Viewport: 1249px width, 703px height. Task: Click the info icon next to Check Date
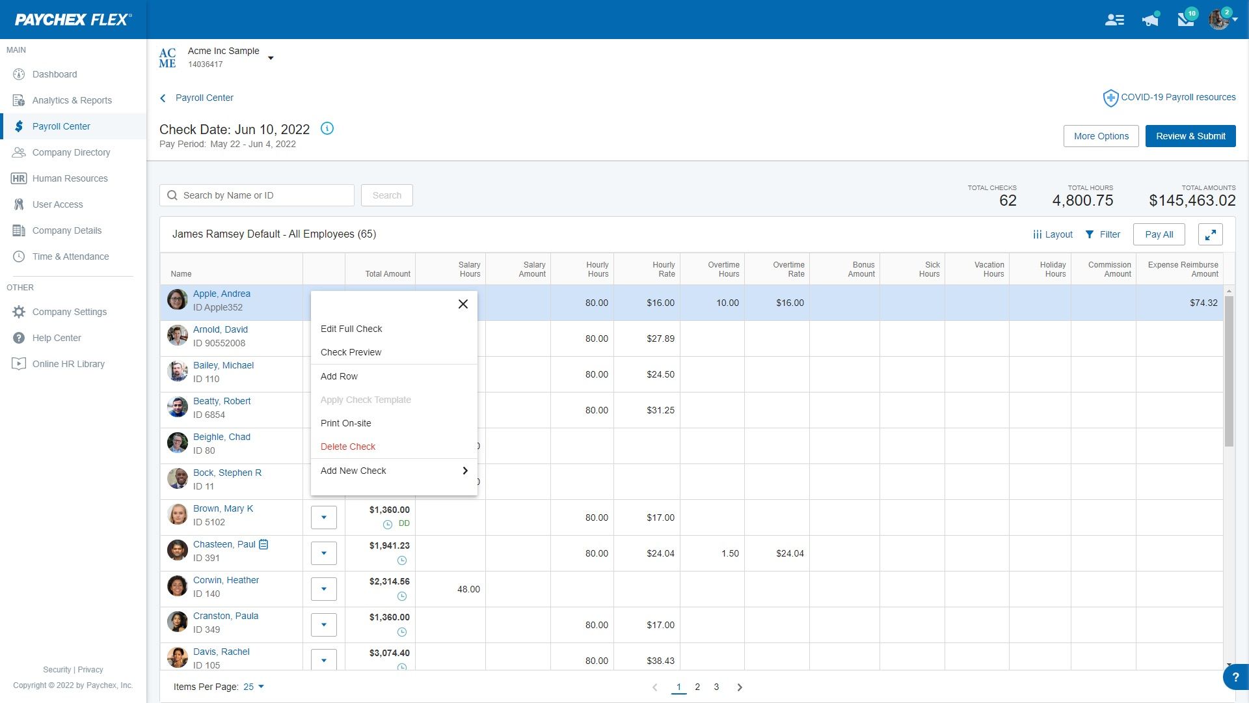pos(327,128)
